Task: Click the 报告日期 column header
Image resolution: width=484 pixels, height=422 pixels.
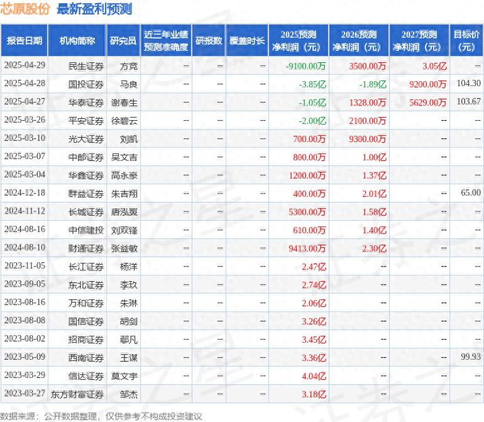Action: point(25,41)
